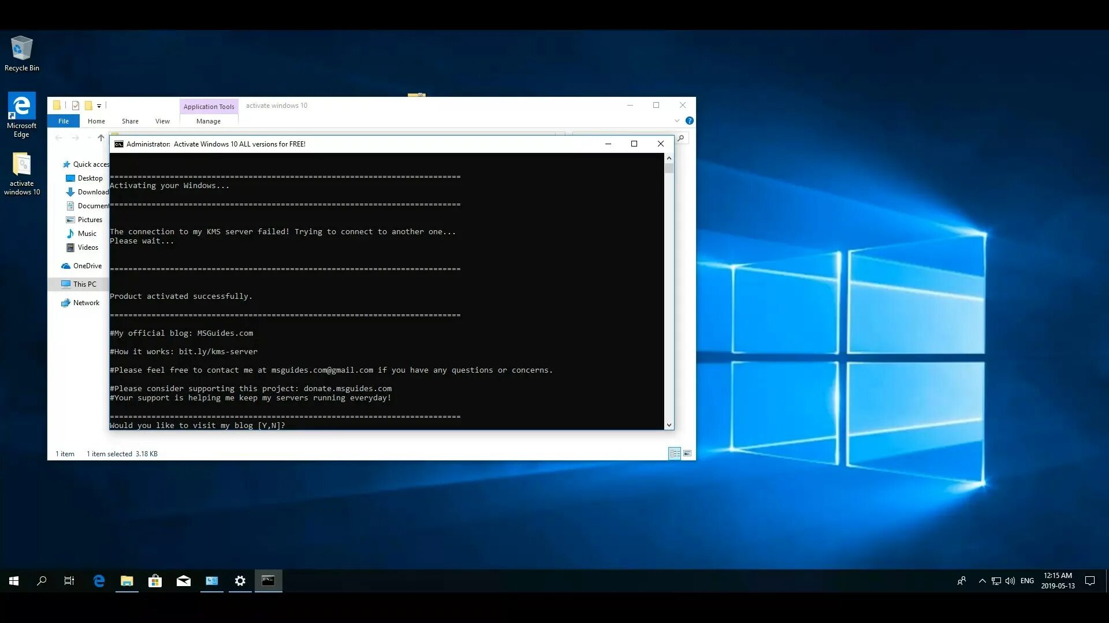Select the View ribbon tab

[162, 121]
